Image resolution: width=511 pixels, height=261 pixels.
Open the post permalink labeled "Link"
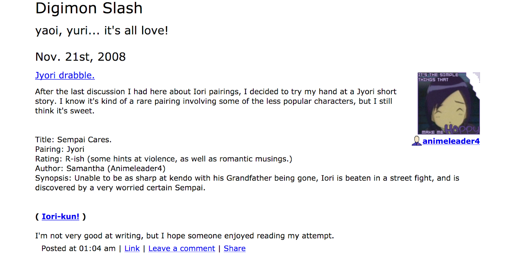(132, 249)
